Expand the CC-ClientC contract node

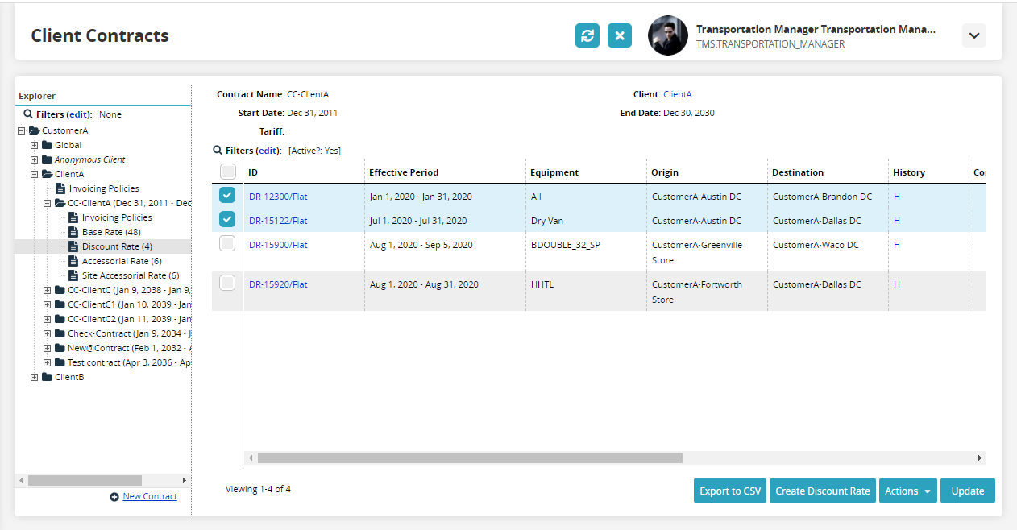(47, 290)
